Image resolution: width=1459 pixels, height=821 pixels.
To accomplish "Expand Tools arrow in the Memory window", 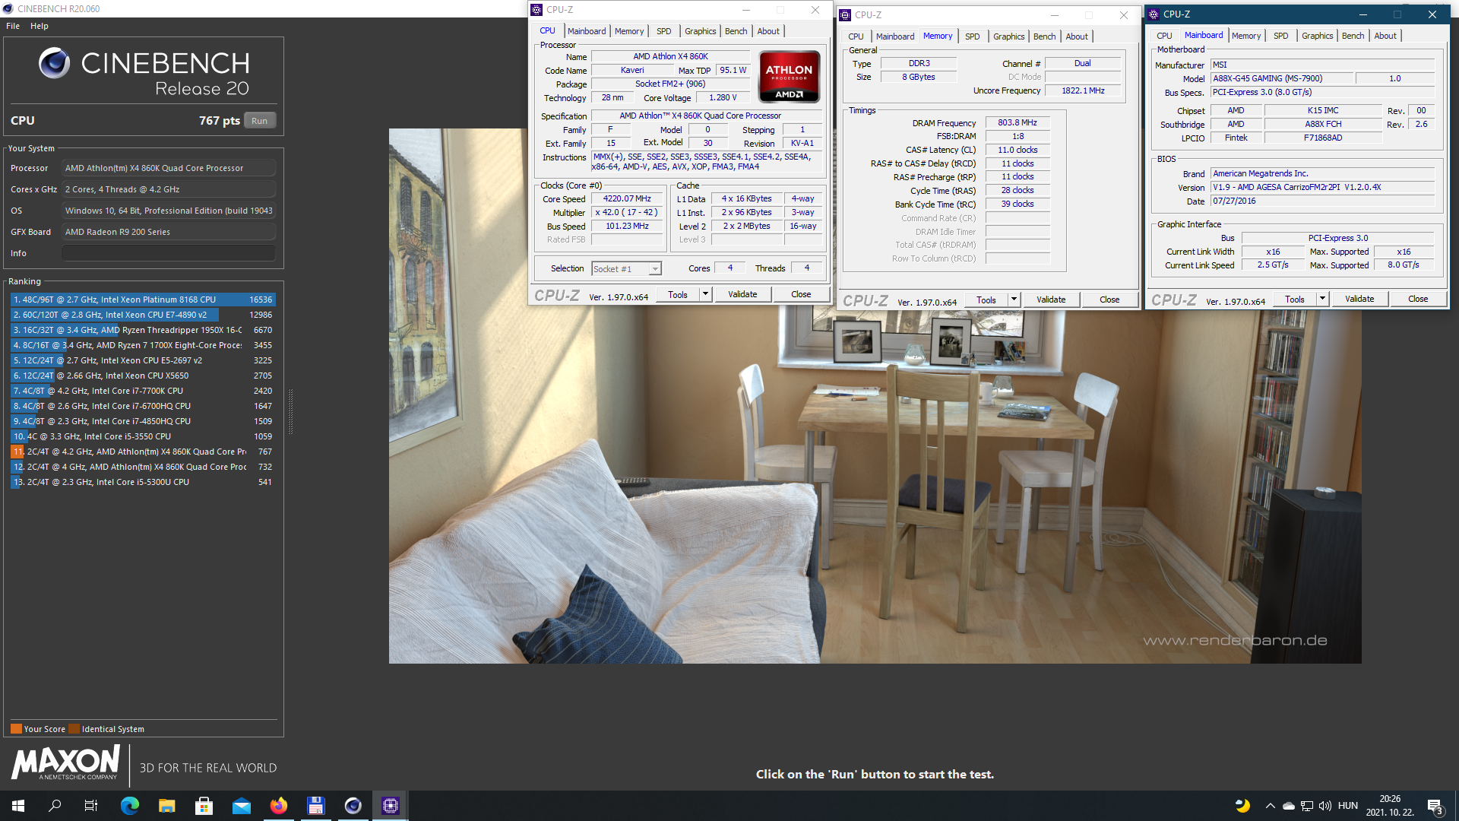I will [x=1014, y=300].
